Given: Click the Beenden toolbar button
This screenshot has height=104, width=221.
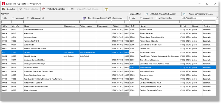Looking at the screenshot, I should [10, 9].
